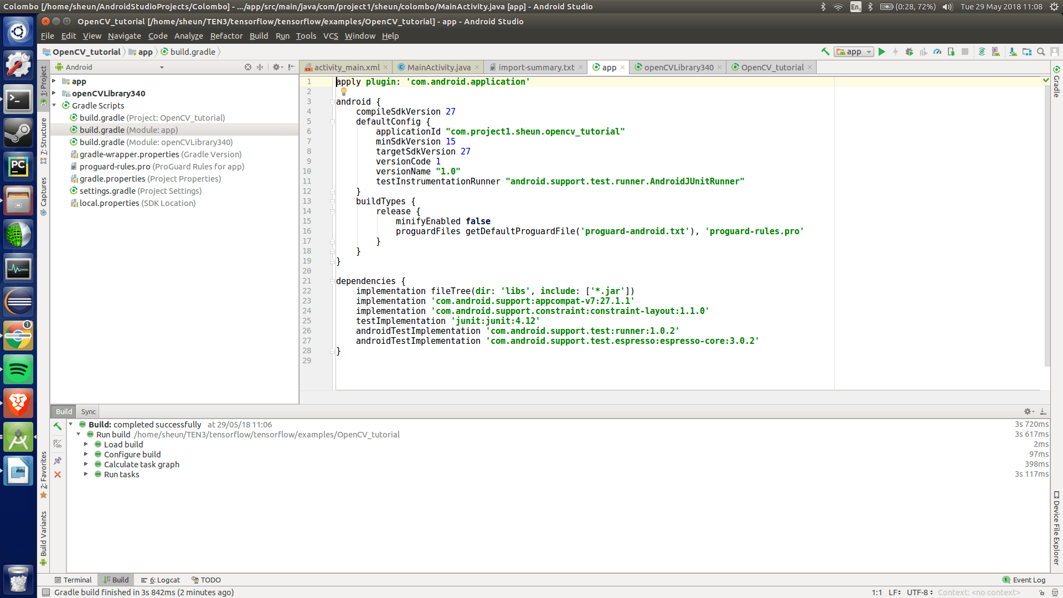Click the green Run app button
The image size is (1063, 598).
882,51
